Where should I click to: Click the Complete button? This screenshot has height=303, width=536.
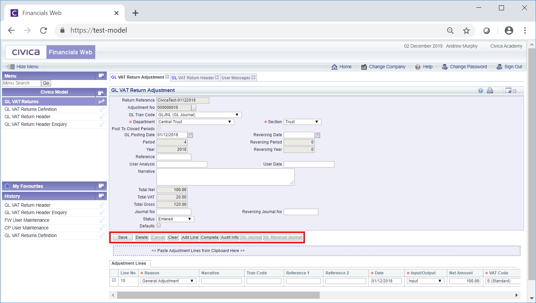[x=210, y=237]
